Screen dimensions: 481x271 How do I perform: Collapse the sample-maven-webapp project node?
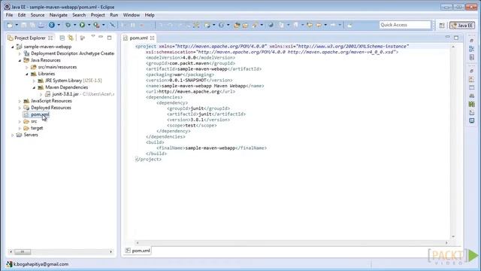pos(13,47)
